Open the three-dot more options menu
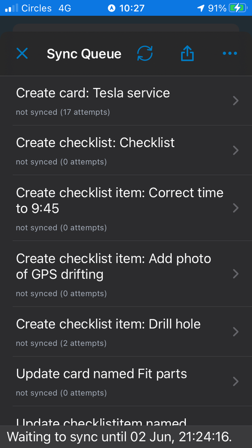The height and width of the screenshot is (448, 252). pyautogui.click(x=230, y=53)
